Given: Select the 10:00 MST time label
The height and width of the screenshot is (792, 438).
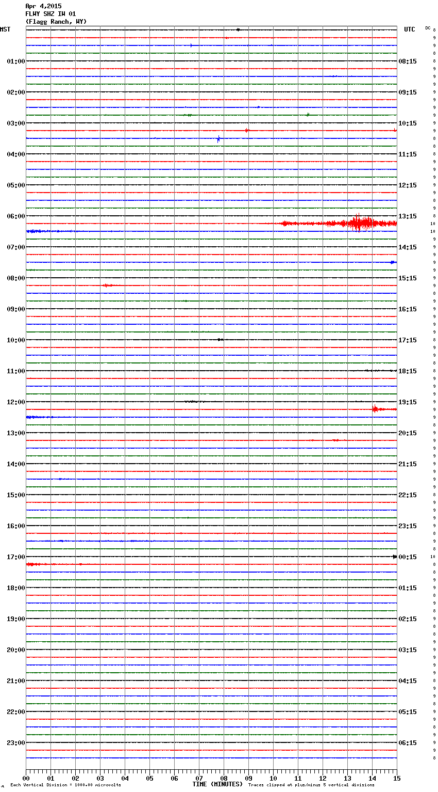Looking at the screenshot, I should point(15,340).
